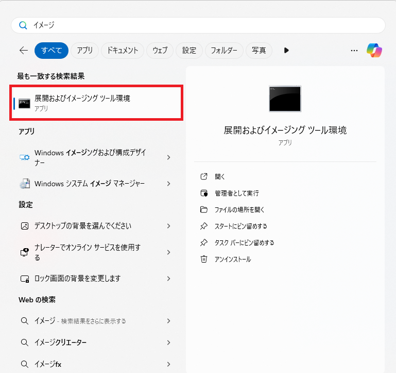Viewport: 396px width, 373px height.
Task: Expand イメージクリエーター chevron
Action: 168,343
